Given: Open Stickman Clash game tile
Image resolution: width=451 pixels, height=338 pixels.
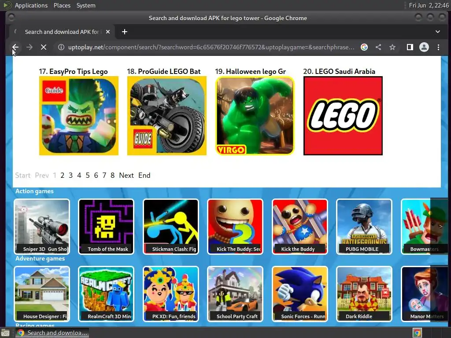Looking at the screenshot, I should click(x=171, y=227).
